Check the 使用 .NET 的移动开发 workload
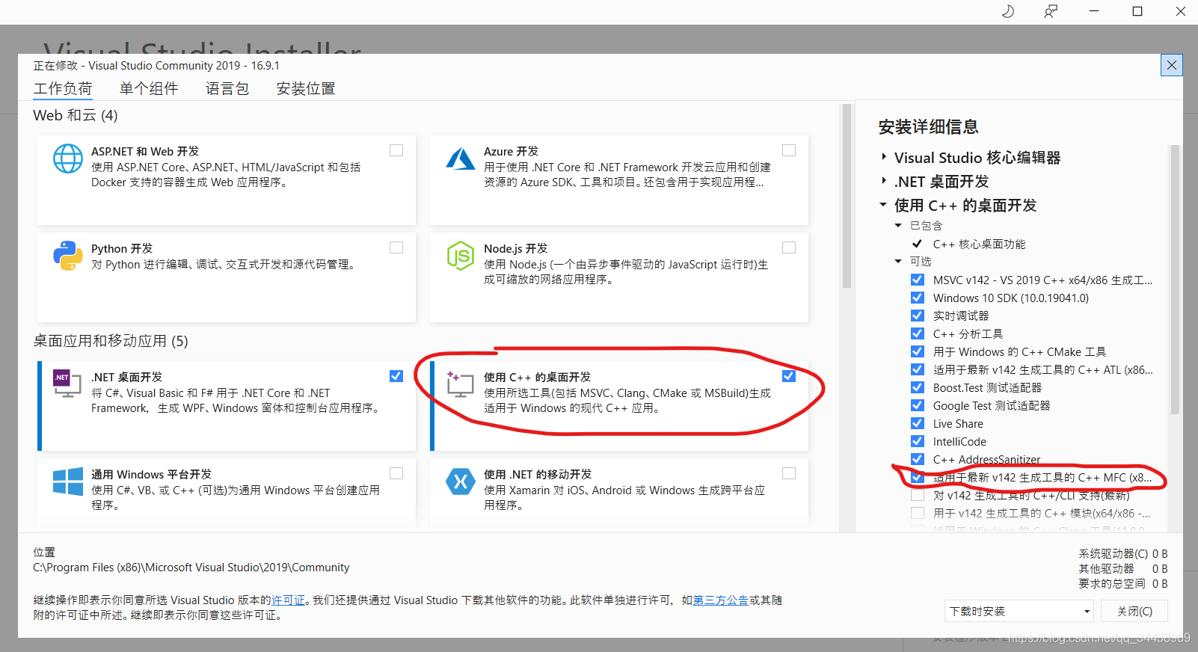This screenshot has height=652, width=1198. 789,473
